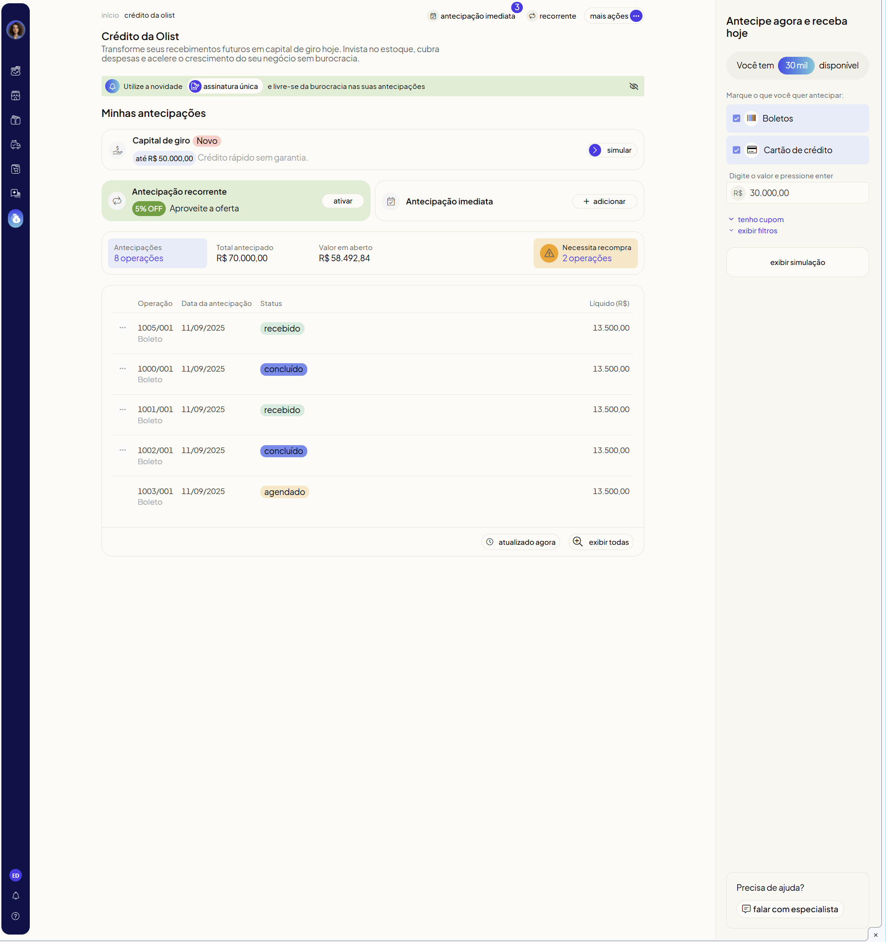Expand the tenho cupom section
886x942 pixels.
pos(756,219)
